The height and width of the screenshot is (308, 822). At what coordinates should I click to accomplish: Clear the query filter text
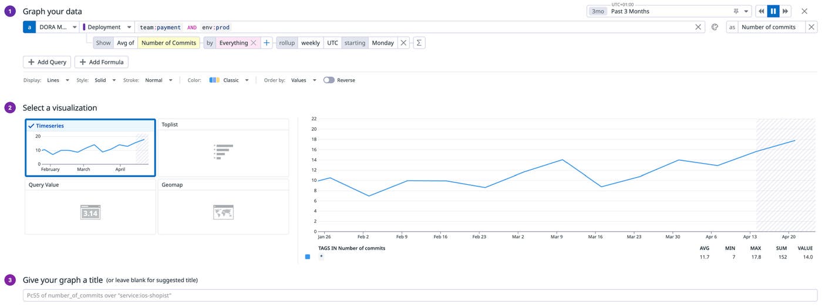[x=698, y=27]
